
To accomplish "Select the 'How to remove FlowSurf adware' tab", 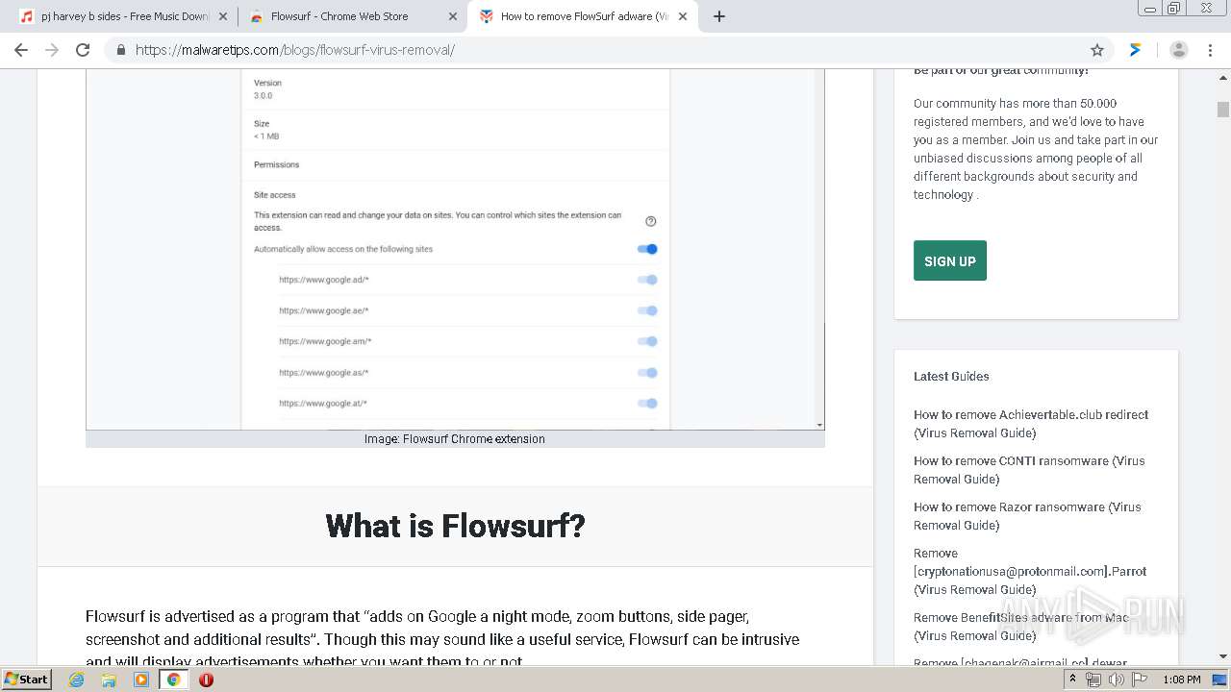I will tap(584, 16).
